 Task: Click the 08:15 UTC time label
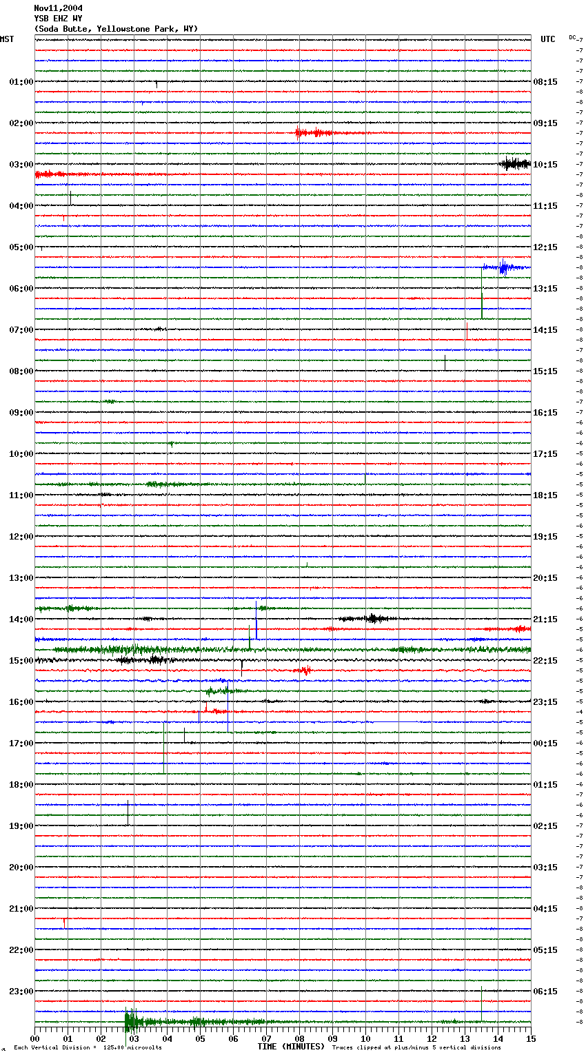coord(545,82)
